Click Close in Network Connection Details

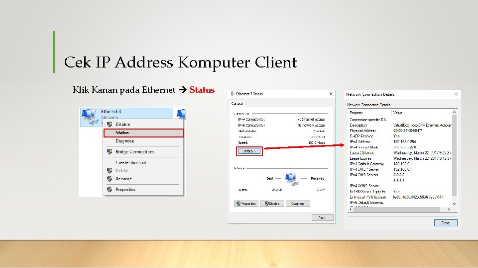(x=446, y=223)
